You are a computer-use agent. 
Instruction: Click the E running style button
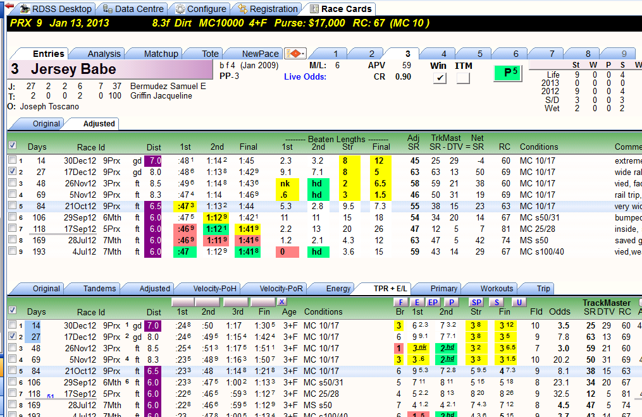417,302
